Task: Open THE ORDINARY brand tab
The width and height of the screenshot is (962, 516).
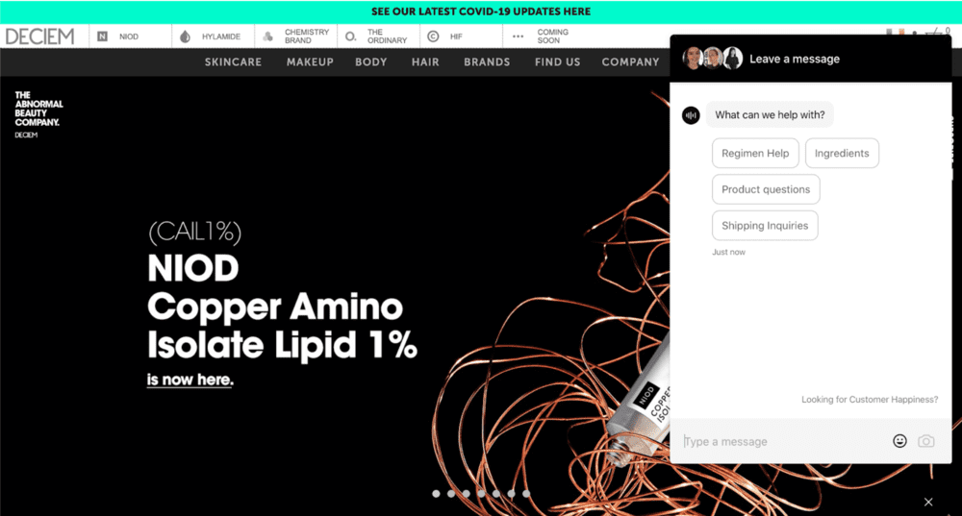Action: [x=378, y=37]
